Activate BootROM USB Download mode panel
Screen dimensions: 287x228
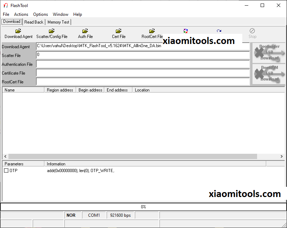click(x=268, y=73)
